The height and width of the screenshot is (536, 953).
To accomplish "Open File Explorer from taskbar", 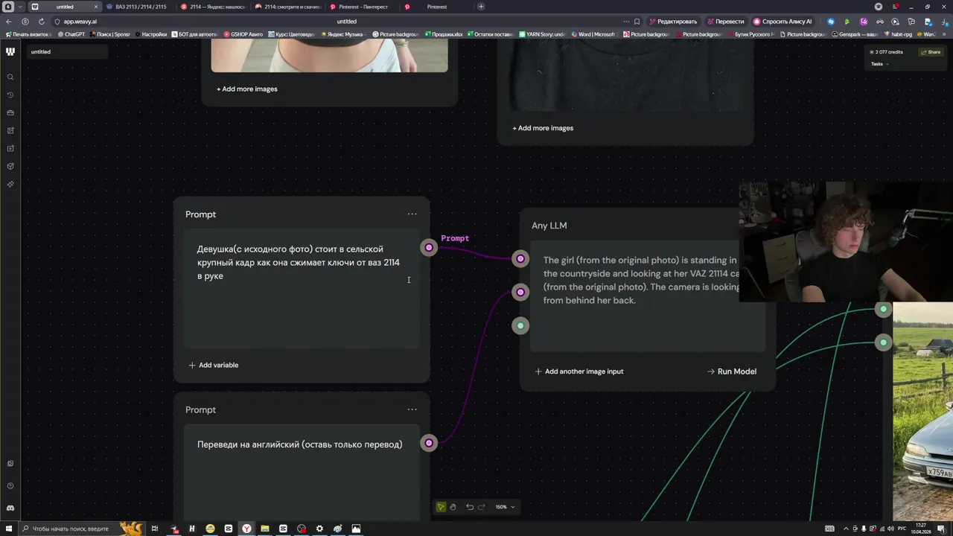I will pyautogui.click(x=264, y=529).
